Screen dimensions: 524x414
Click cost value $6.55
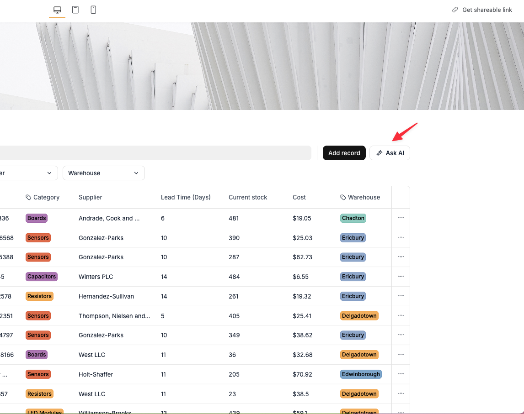point(300,277)
